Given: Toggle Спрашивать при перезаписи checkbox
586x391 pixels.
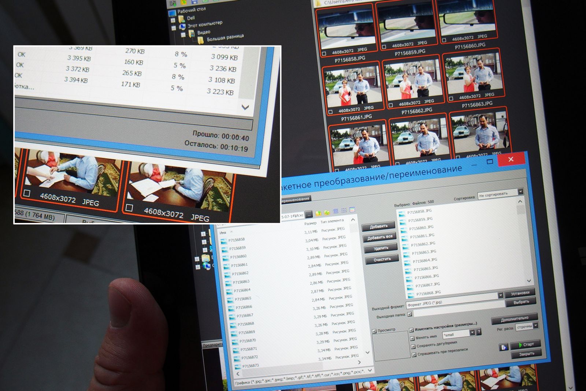Looking at the screenshot, I should tap(414, 355).
